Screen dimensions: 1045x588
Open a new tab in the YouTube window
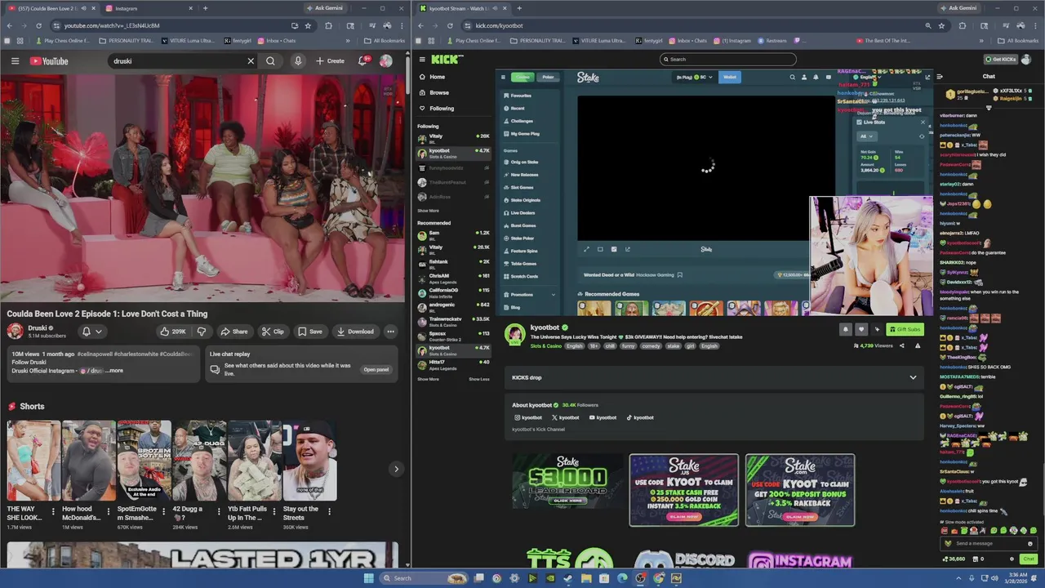205,8
